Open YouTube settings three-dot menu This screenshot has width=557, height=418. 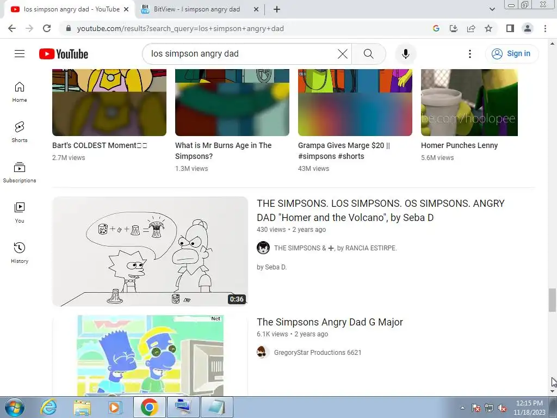point(469,54)
